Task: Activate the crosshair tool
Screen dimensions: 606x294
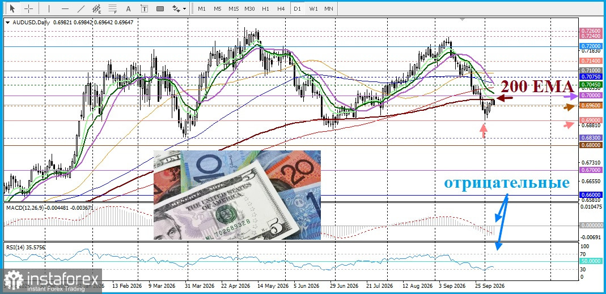Action: [x=28, y=8]
